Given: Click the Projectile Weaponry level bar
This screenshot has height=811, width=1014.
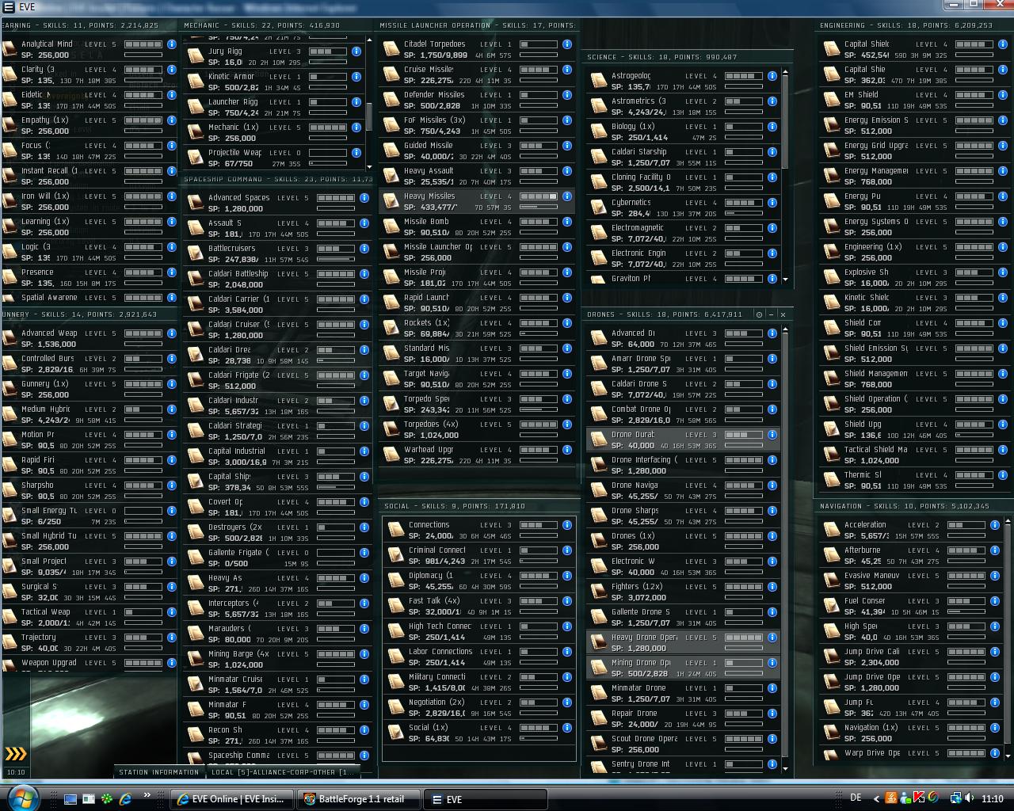Looking at the screenshot, I should [328, 153].
